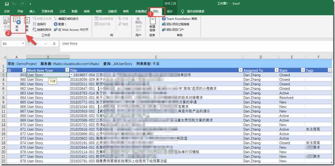This screenshot has height=166, width=335.
Task: Open the Name Box dropdown showing B3
Action: click(23, 44)
